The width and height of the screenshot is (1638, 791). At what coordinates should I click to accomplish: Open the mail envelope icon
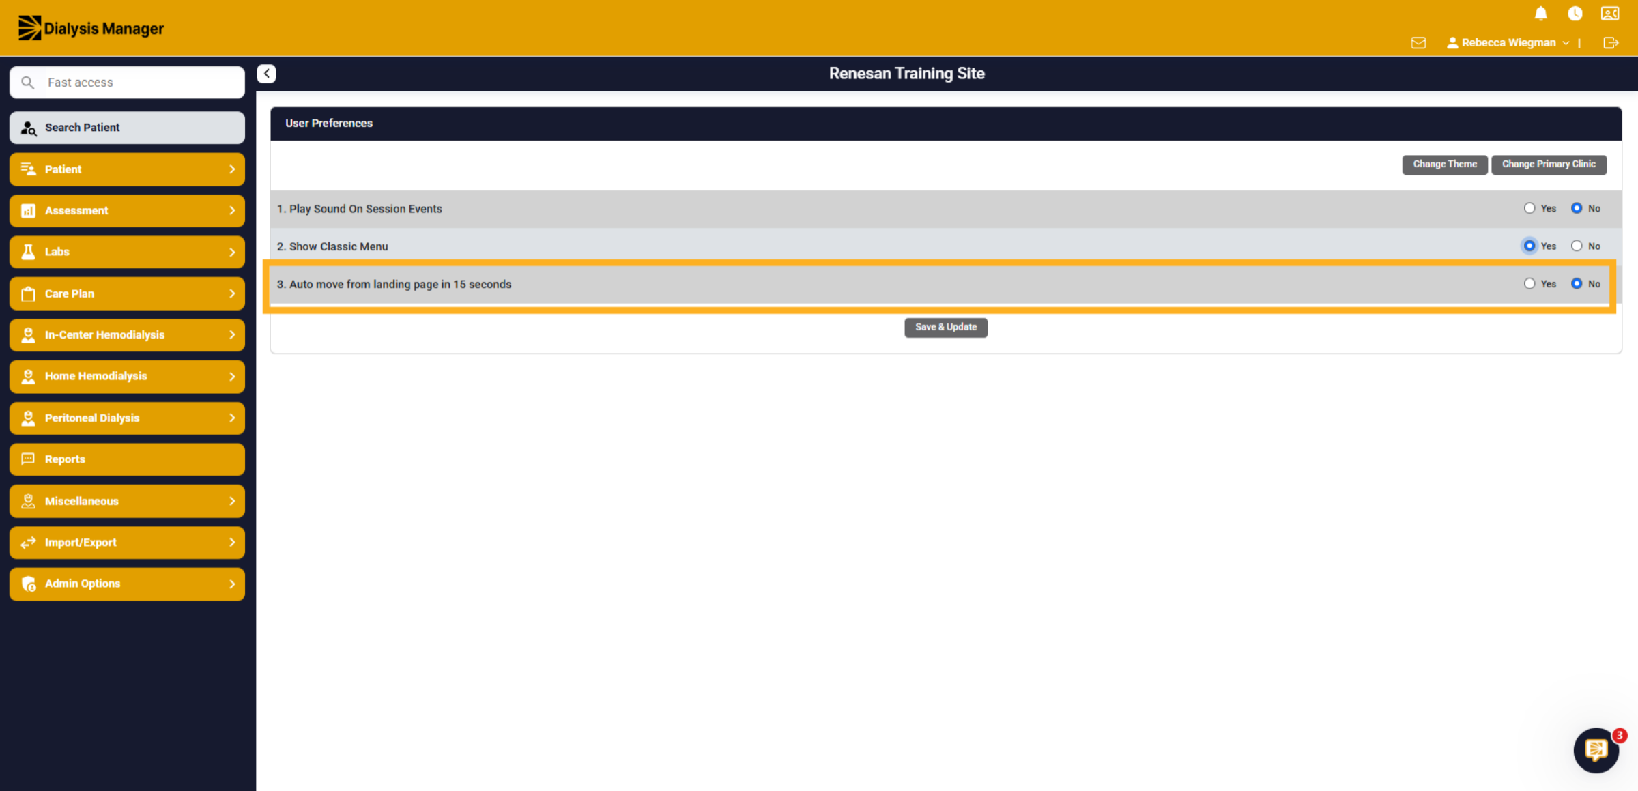[1418, 43]
